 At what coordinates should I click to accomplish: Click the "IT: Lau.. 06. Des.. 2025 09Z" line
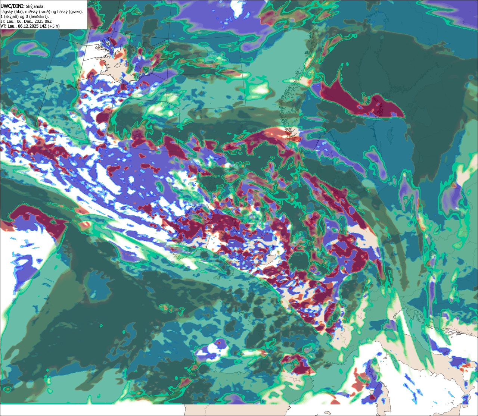[26, 21]
